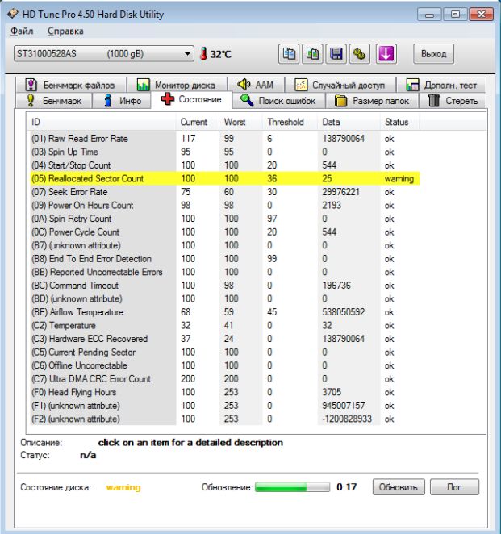Screen dimensions: 501x534
Task: Go to the Монитор диска tab
Action: [x=176, y=85]
